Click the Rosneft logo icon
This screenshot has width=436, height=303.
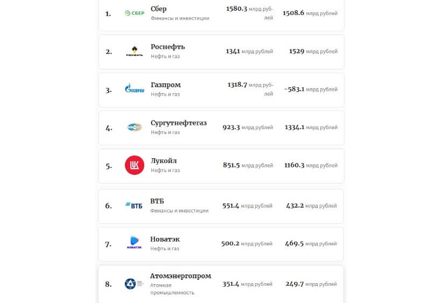point(134,52)
